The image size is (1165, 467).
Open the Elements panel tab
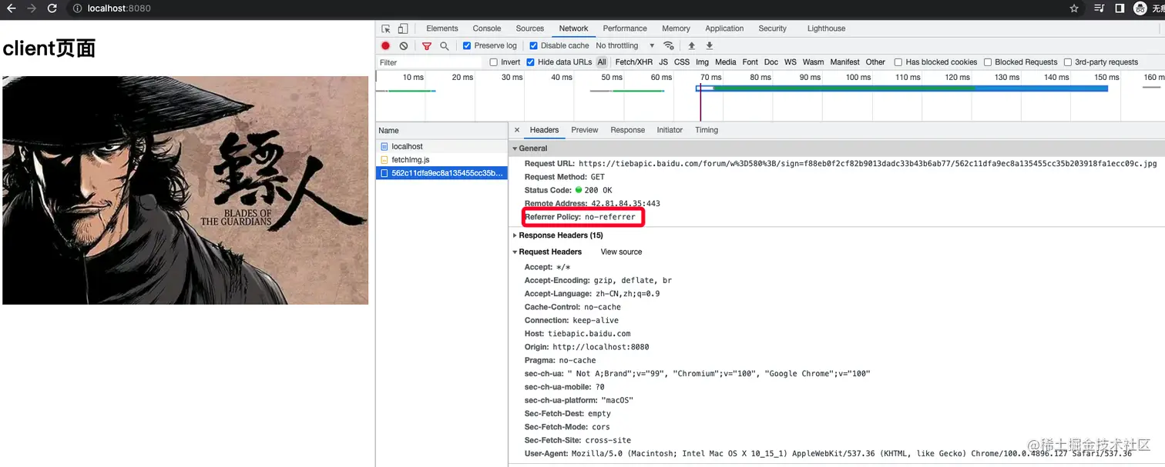pyautogui.click(x=442, y=28)
